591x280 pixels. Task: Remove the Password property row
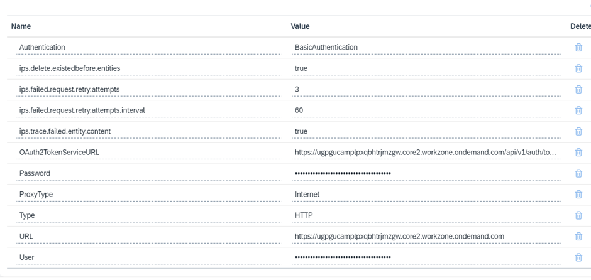click(578, 173)
